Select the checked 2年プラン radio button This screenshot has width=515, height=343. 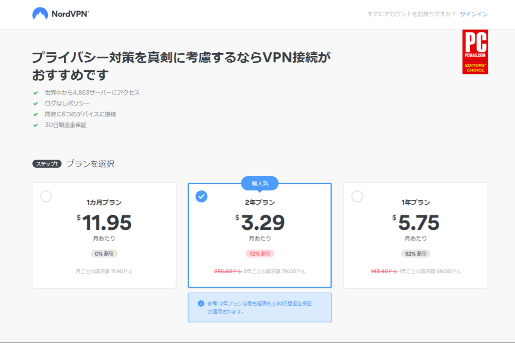tap(201, 197)
